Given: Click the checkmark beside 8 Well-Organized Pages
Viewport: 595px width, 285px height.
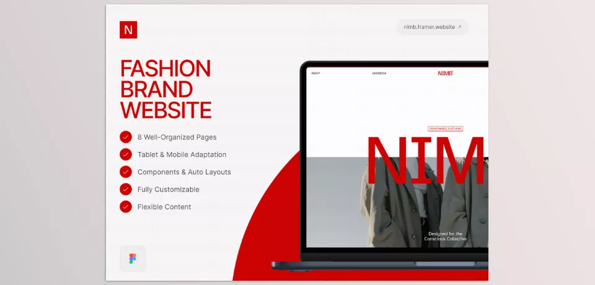Looking at the screenshot, I should click(x=126, y=137).
